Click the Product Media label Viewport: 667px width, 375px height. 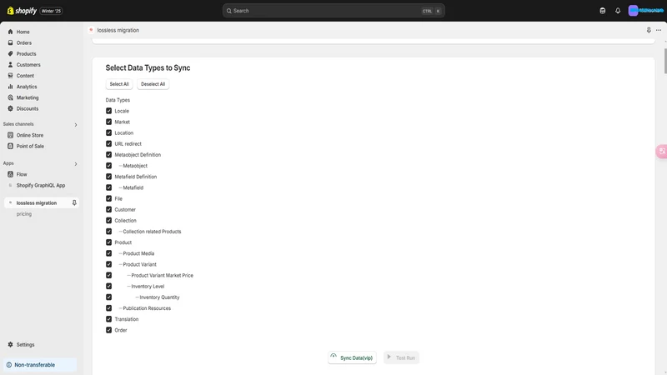pos(138,253)
